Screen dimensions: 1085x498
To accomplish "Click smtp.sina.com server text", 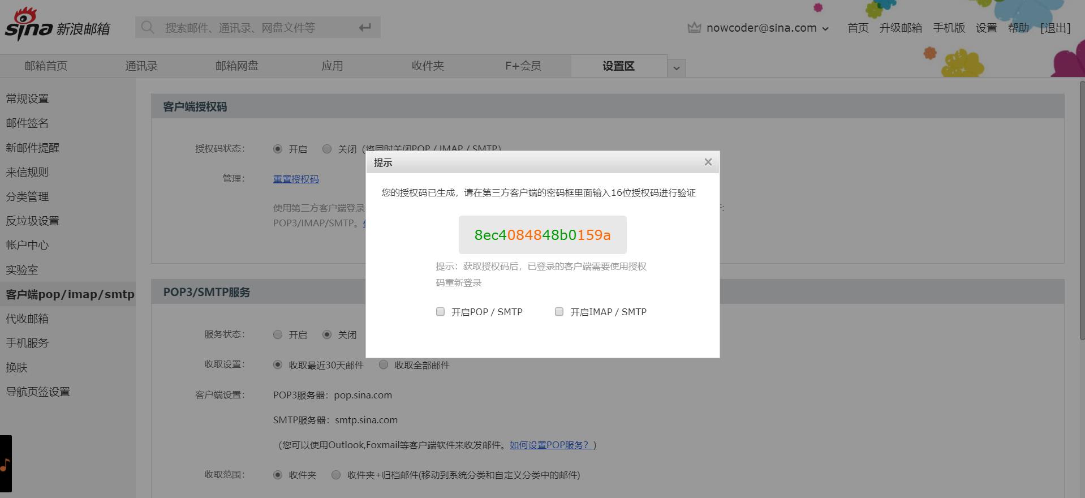I will tap(366, 420).
